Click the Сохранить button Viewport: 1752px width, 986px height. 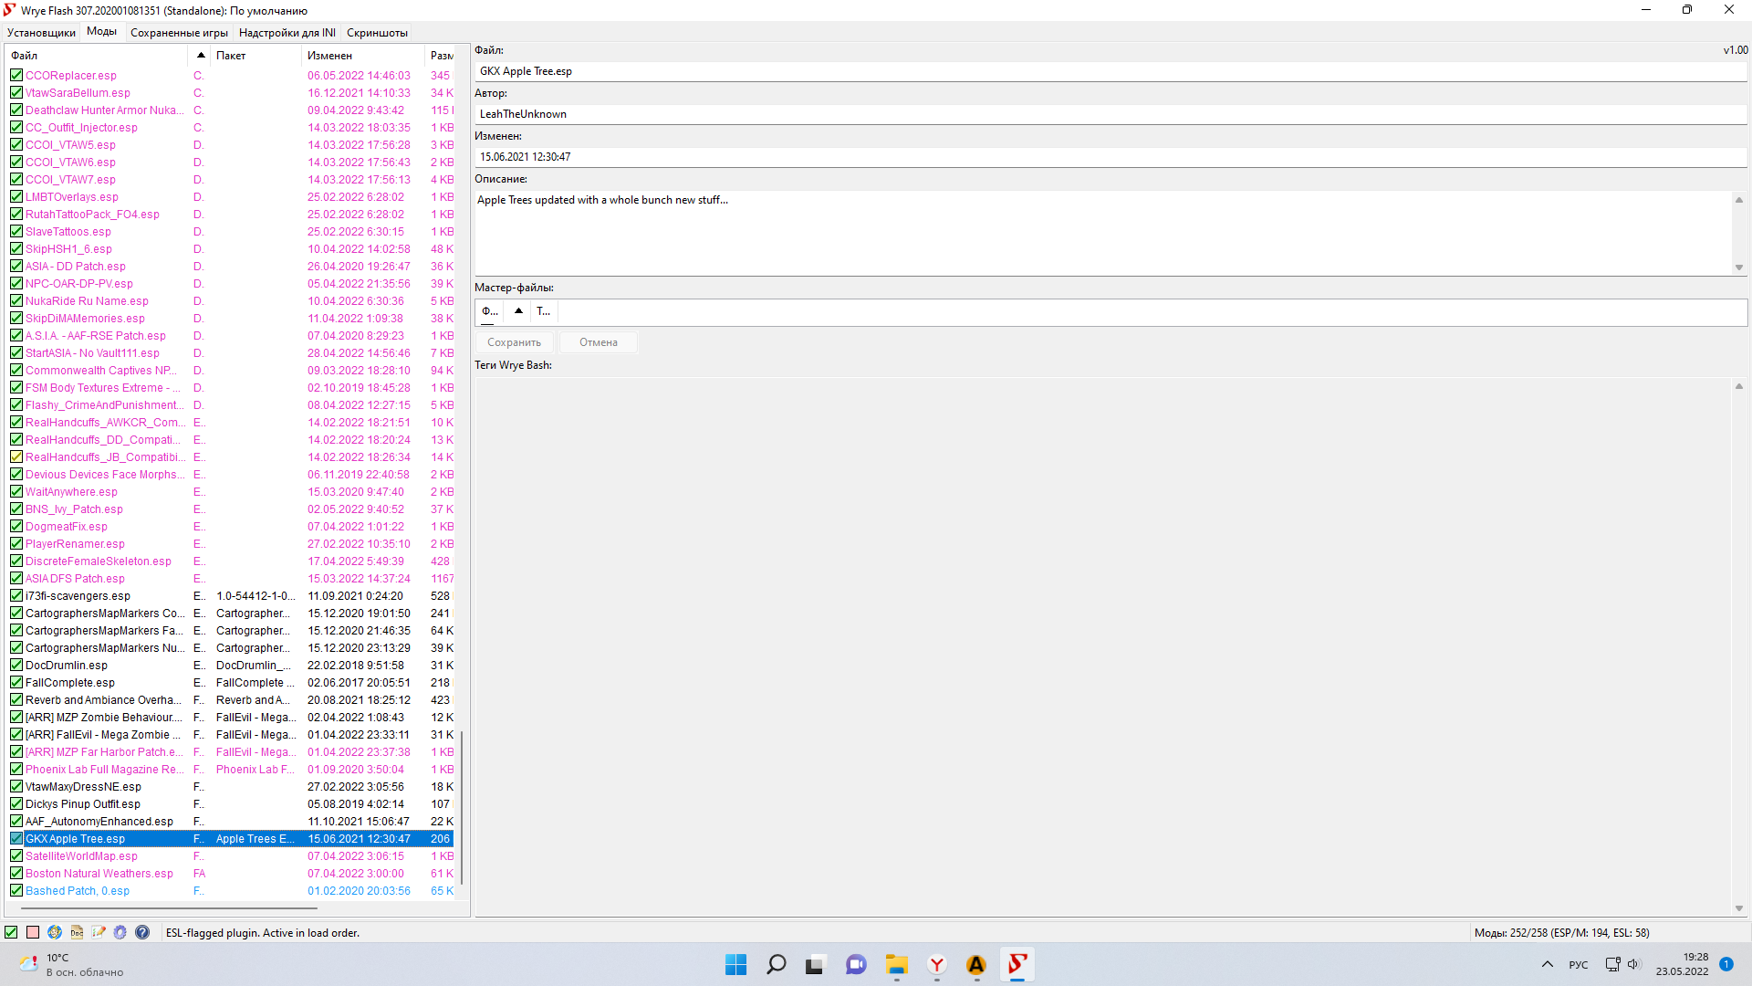point(514,342)
